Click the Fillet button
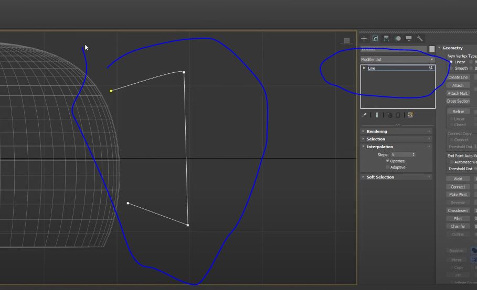Image resolution: width=477 pixels, height=290 pixels. pyautogui.click(x=458, y=218)
